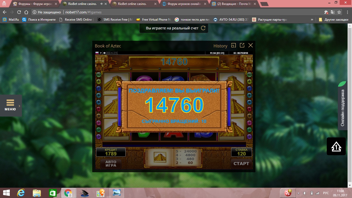This screenshot has width=352, height=198.
Task: Click the red antivirus tray notification icon
Action: 288,193
